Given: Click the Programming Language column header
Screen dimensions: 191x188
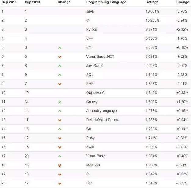Looking at the screenshot, I should 106,2.
